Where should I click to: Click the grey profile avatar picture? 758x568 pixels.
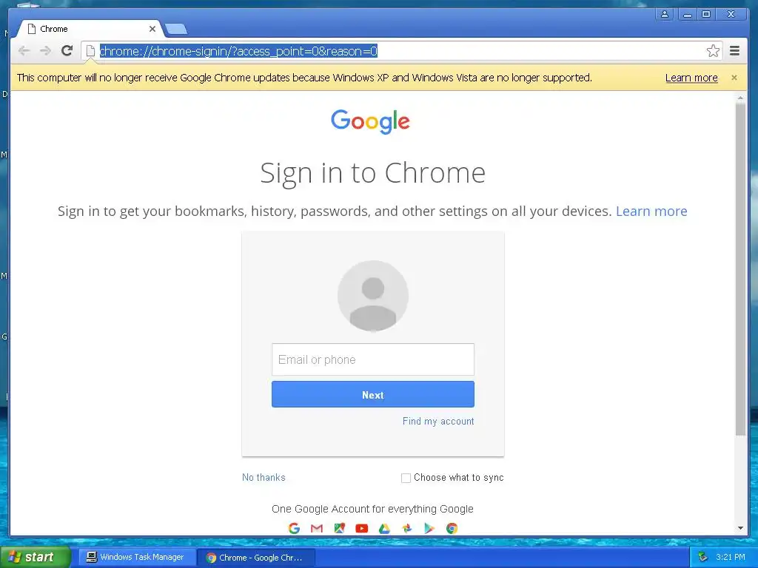373,296
